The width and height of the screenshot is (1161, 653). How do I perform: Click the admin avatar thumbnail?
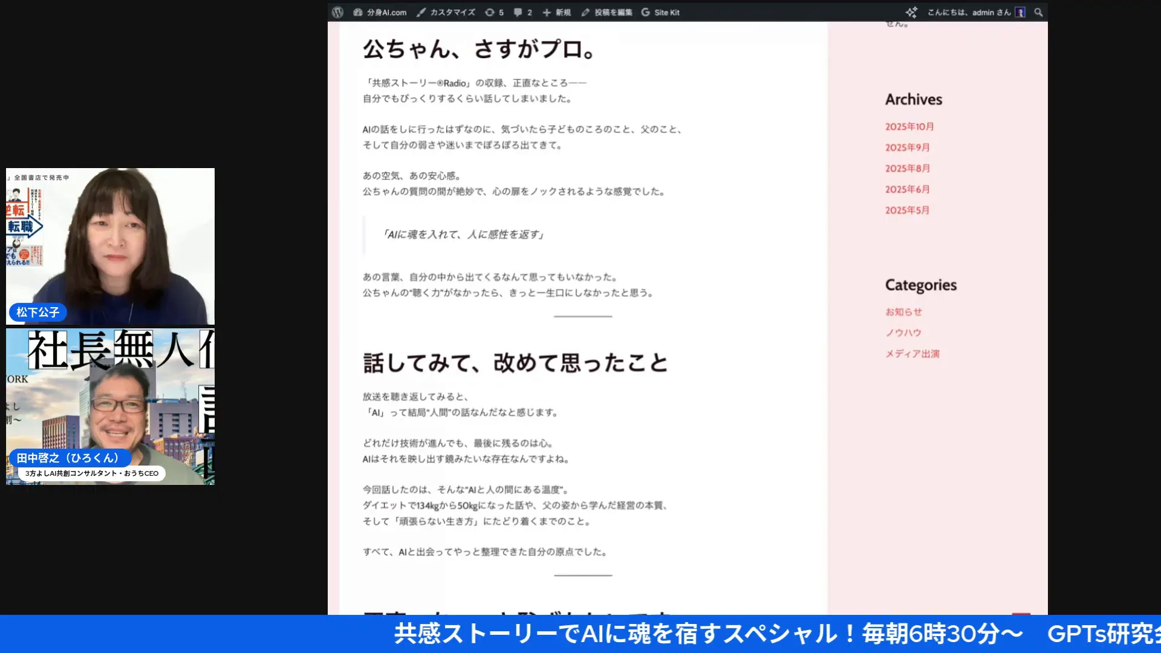[1021, 11]
